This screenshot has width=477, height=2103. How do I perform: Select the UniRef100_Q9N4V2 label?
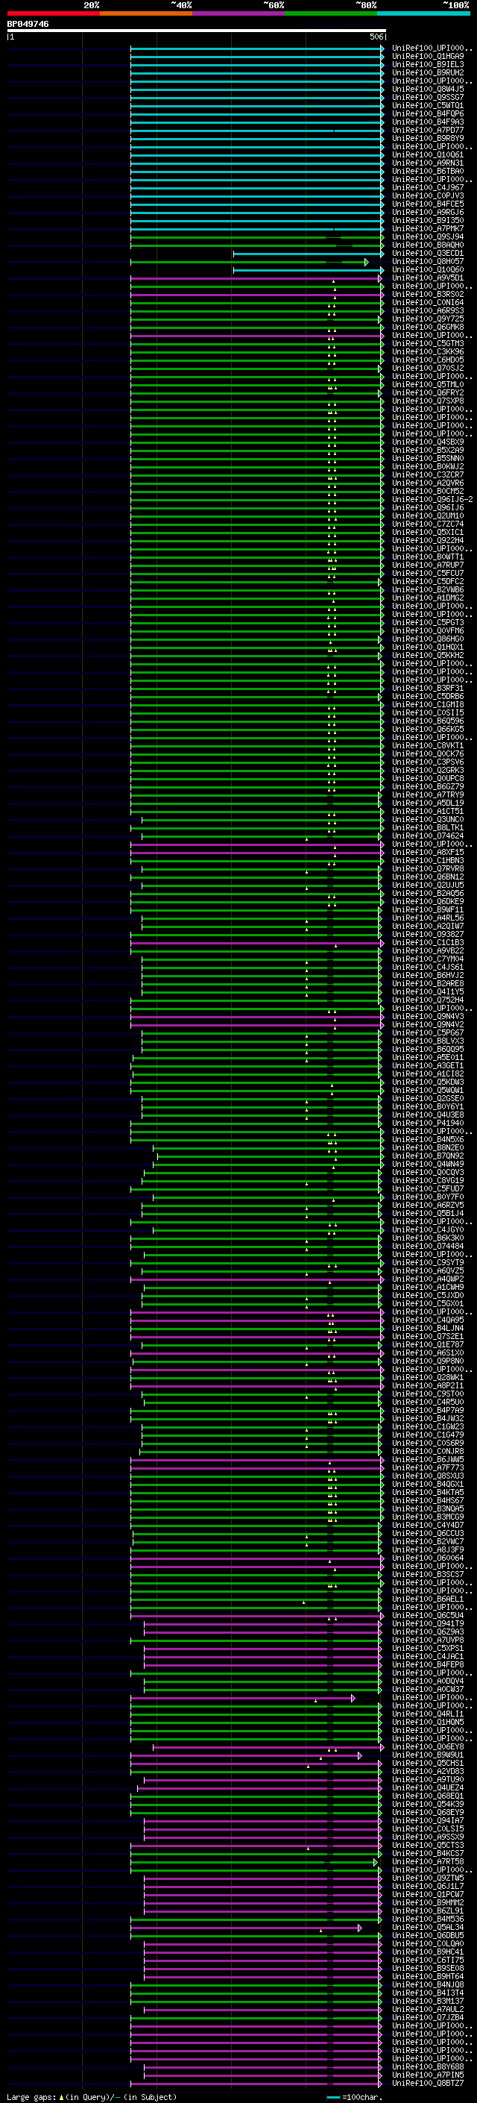[x=428, y=1024]
